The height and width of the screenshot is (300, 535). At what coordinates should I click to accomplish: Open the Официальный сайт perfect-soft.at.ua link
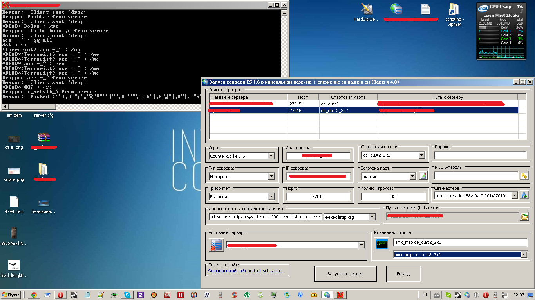click(245, 270)
